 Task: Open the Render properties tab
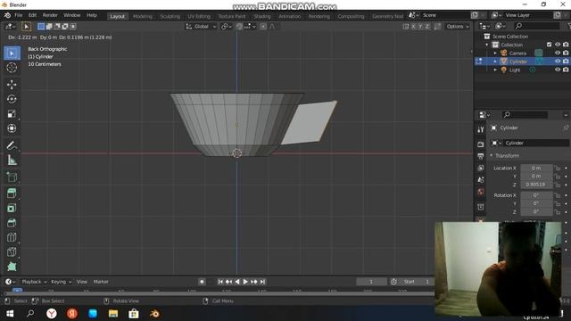481,144
